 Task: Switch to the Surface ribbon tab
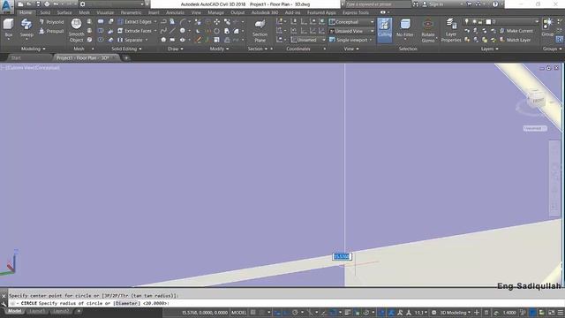(x=64, y=12)
